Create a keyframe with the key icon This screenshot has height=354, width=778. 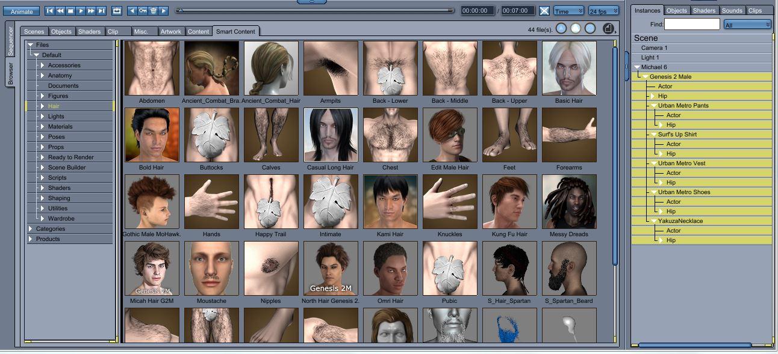click(x=143, y=11)
